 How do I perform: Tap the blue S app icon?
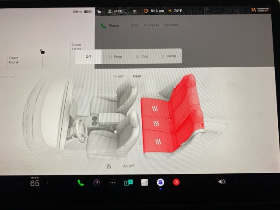(161, 182)
